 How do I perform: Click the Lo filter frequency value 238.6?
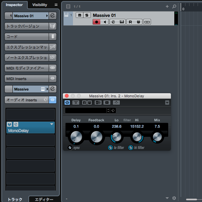[x=117, y=126]
